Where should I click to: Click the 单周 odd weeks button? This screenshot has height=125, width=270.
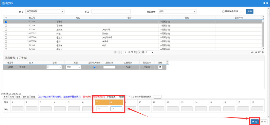point(5,97)
